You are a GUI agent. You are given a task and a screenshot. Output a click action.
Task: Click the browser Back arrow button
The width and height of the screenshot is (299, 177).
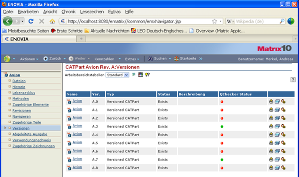pyautogui.click(x=8, y=21)
